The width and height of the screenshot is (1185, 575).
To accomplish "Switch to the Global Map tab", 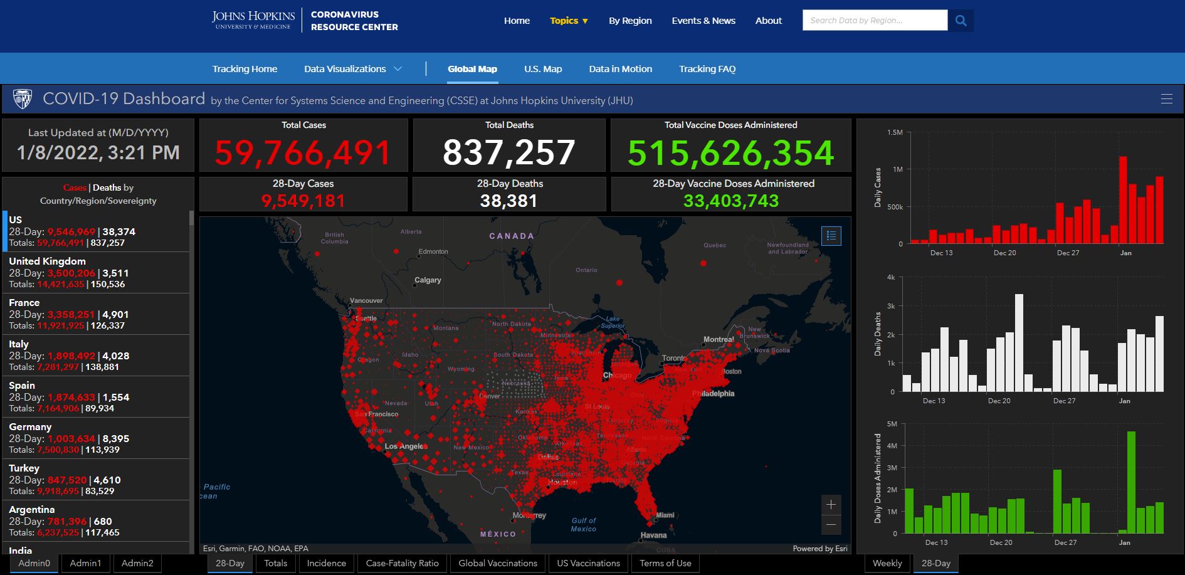I will tap(472, 69).
